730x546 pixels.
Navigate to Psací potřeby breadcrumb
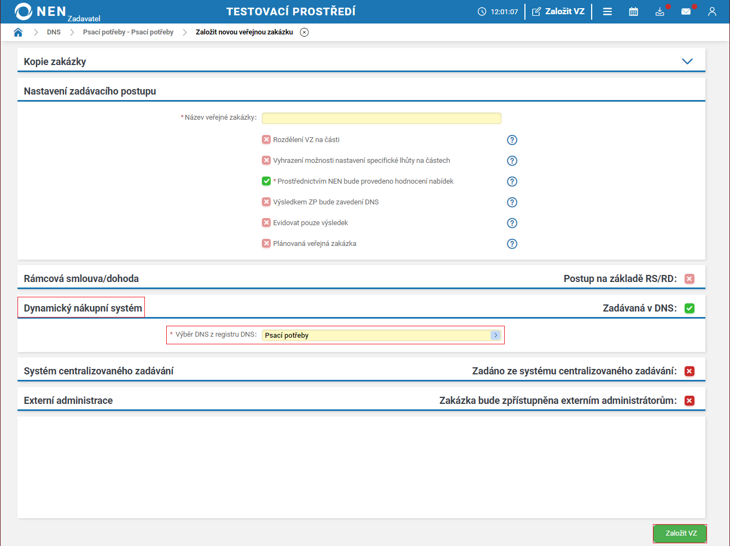128,32
